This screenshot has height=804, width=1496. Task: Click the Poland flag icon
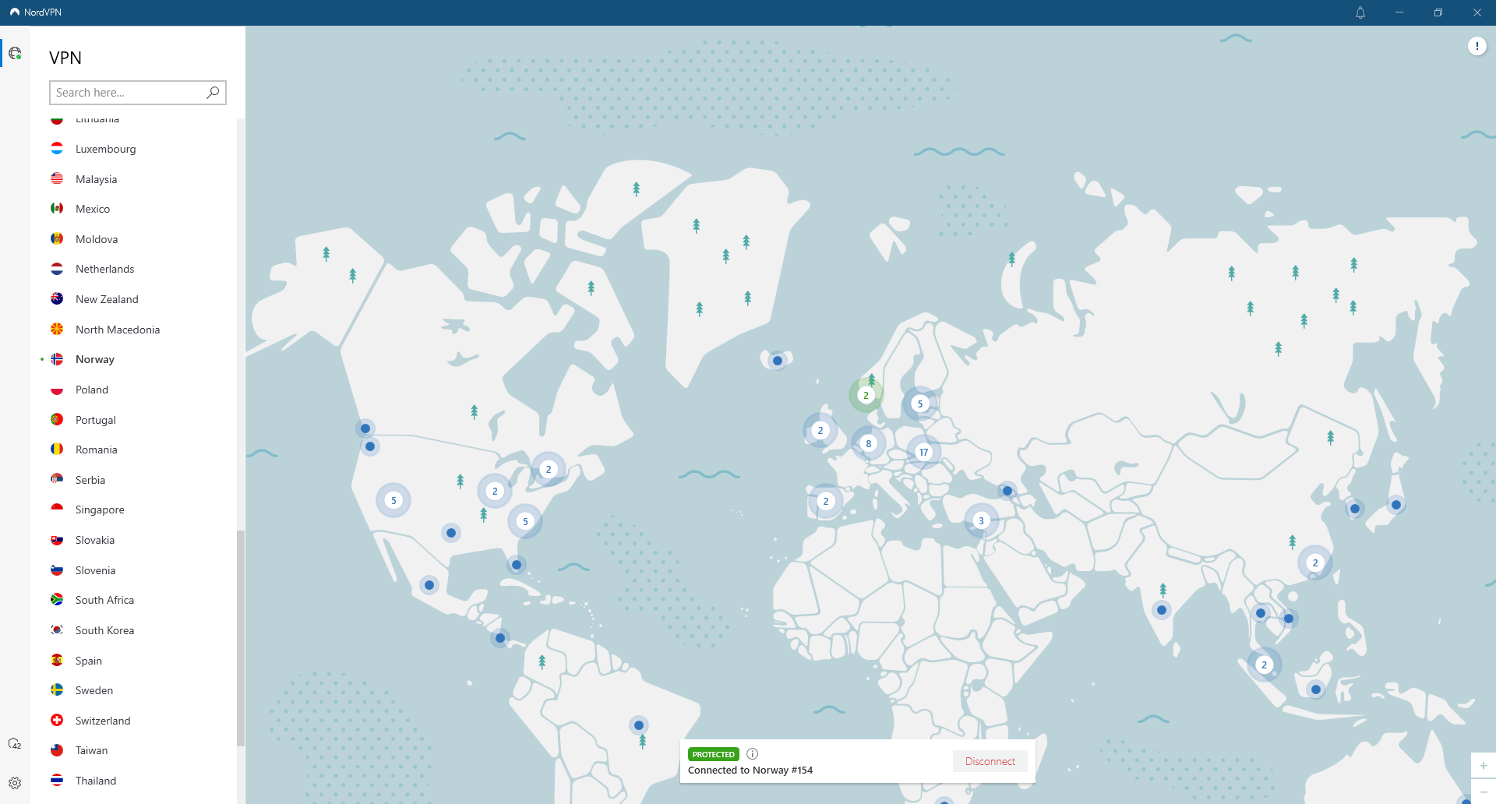click(57, 389)
